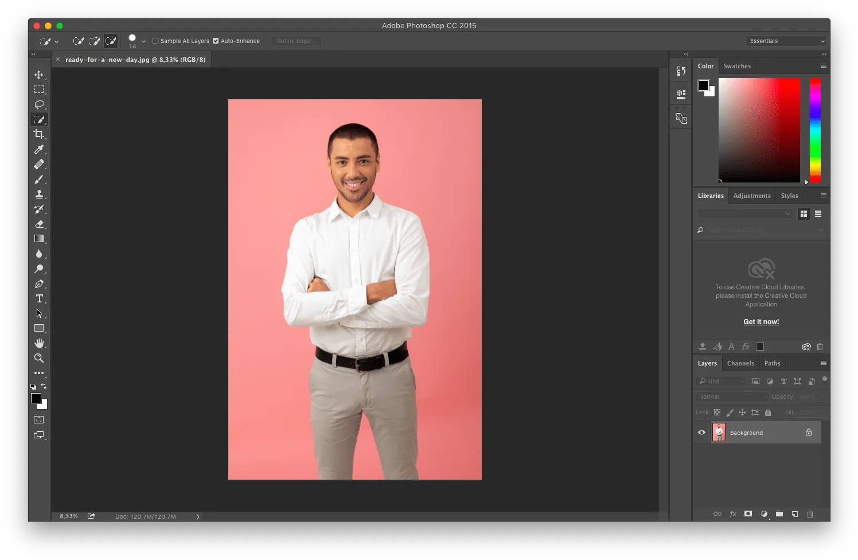Viewport: 858px width, 560px height.
Task: Select the Move tool
Action: tap(39, 75)
